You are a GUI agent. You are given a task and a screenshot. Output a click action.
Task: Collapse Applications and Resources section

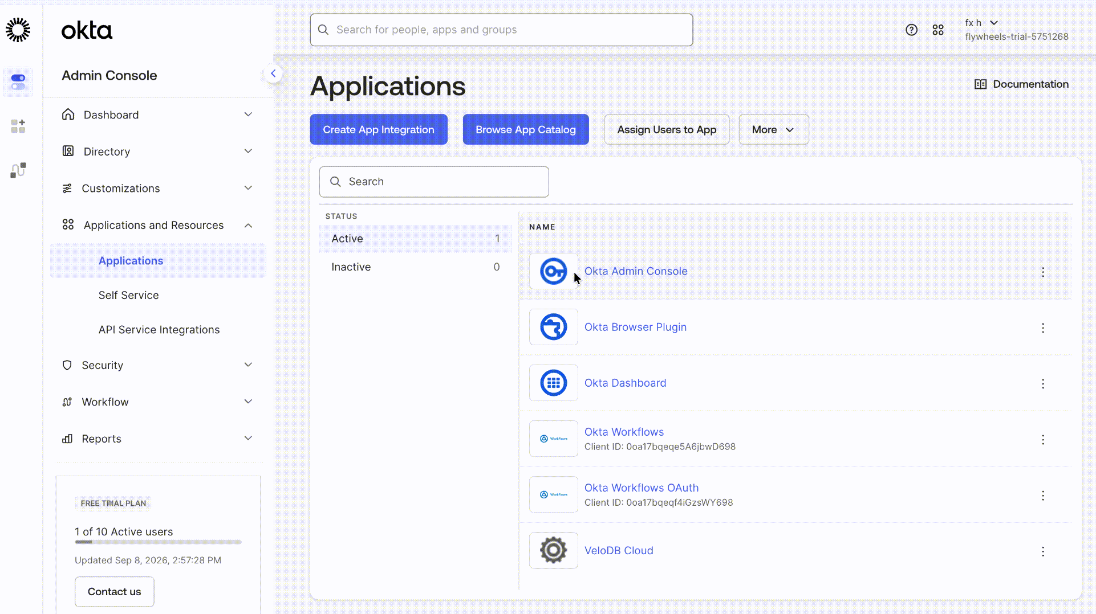248,226
